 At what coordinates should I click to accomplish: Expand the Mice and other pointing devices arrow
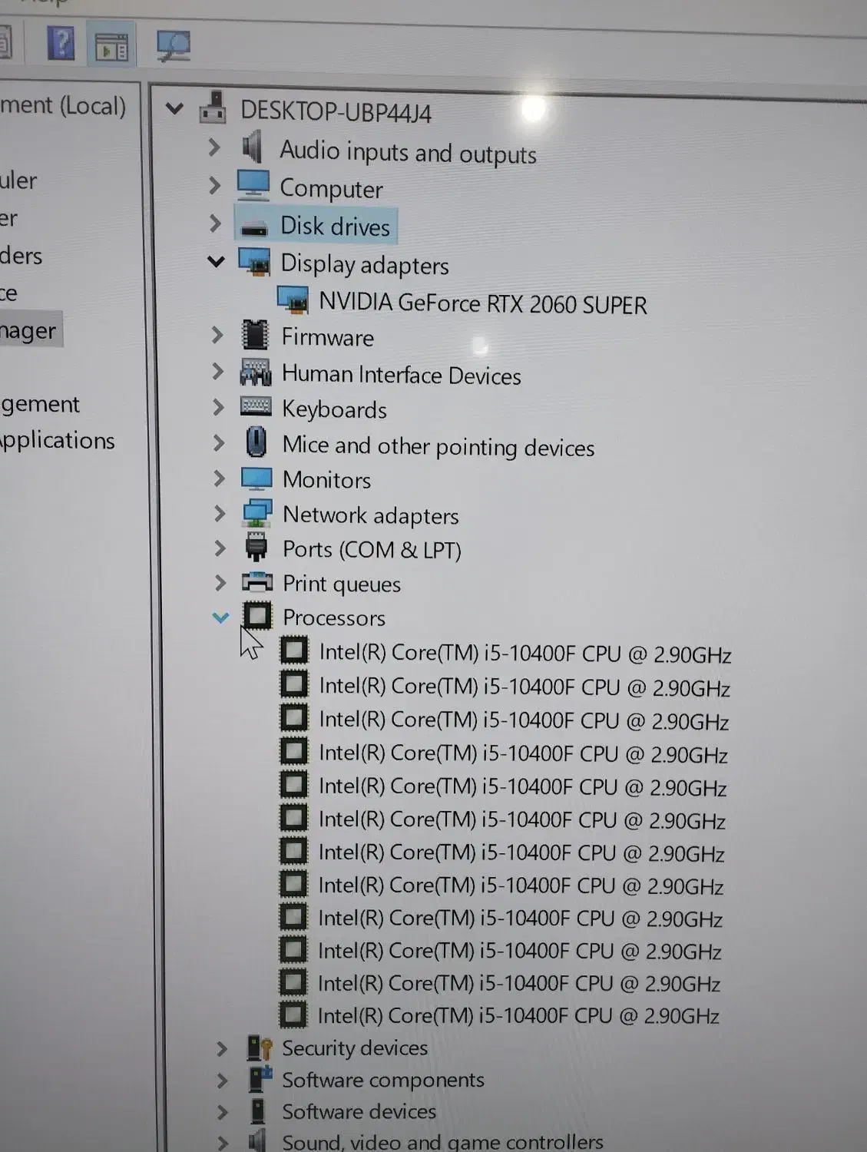(219, 443)
